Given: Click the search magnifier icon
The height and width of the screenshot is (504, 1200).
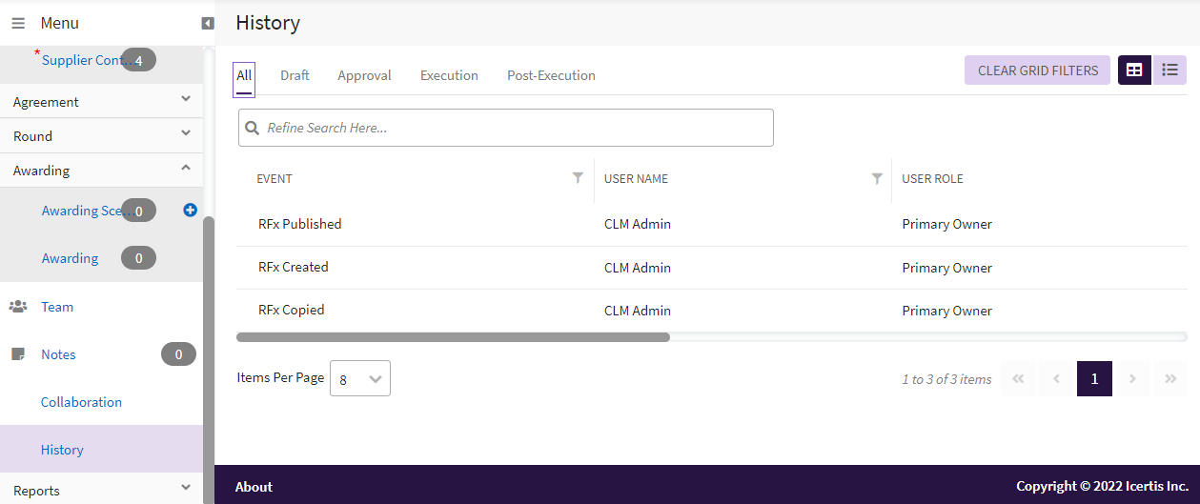Looking at the screenshot, I should (x=253, y=128).
